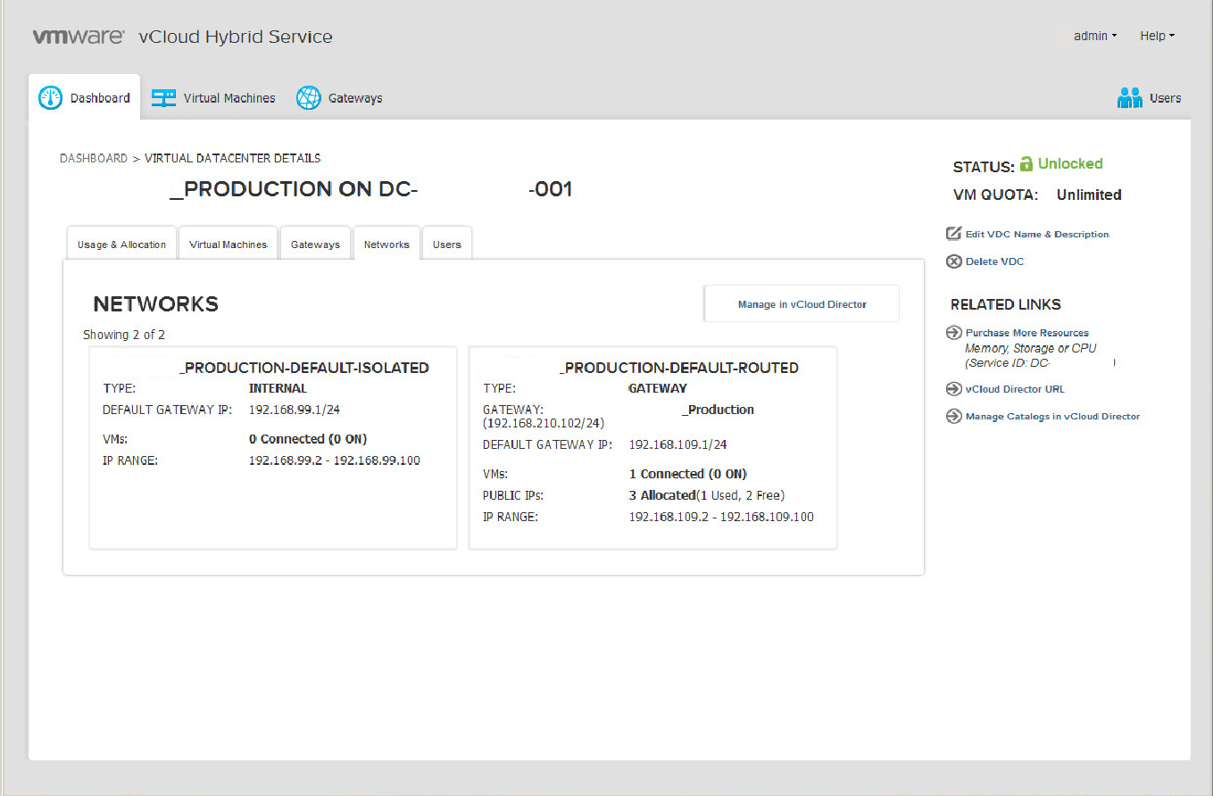This screenshot has width=1213, height=796.
Task: Select the Gateways sub-tab
Action: click(x=315, y=244)
